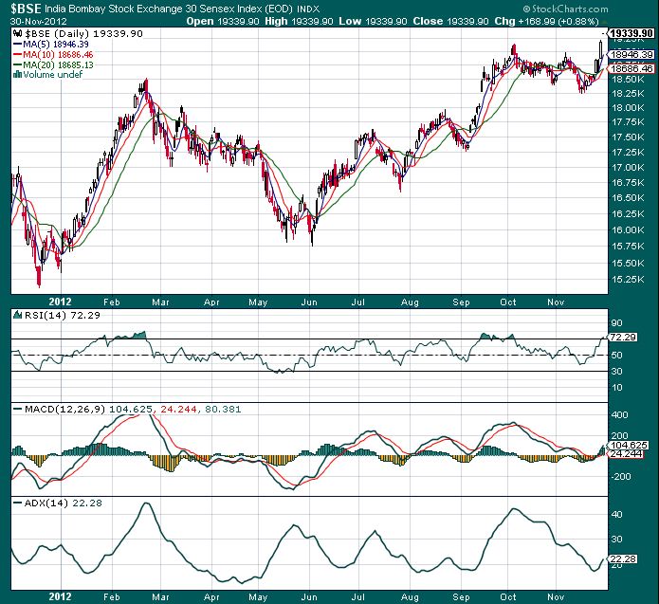
Task: Click the volume bars icon next to Volume undef
Action: (18, 74)
